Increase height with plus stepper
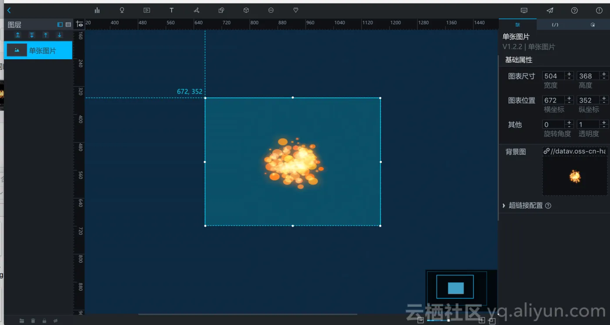This screenshot has height=325, width=610. click(604, 74)
